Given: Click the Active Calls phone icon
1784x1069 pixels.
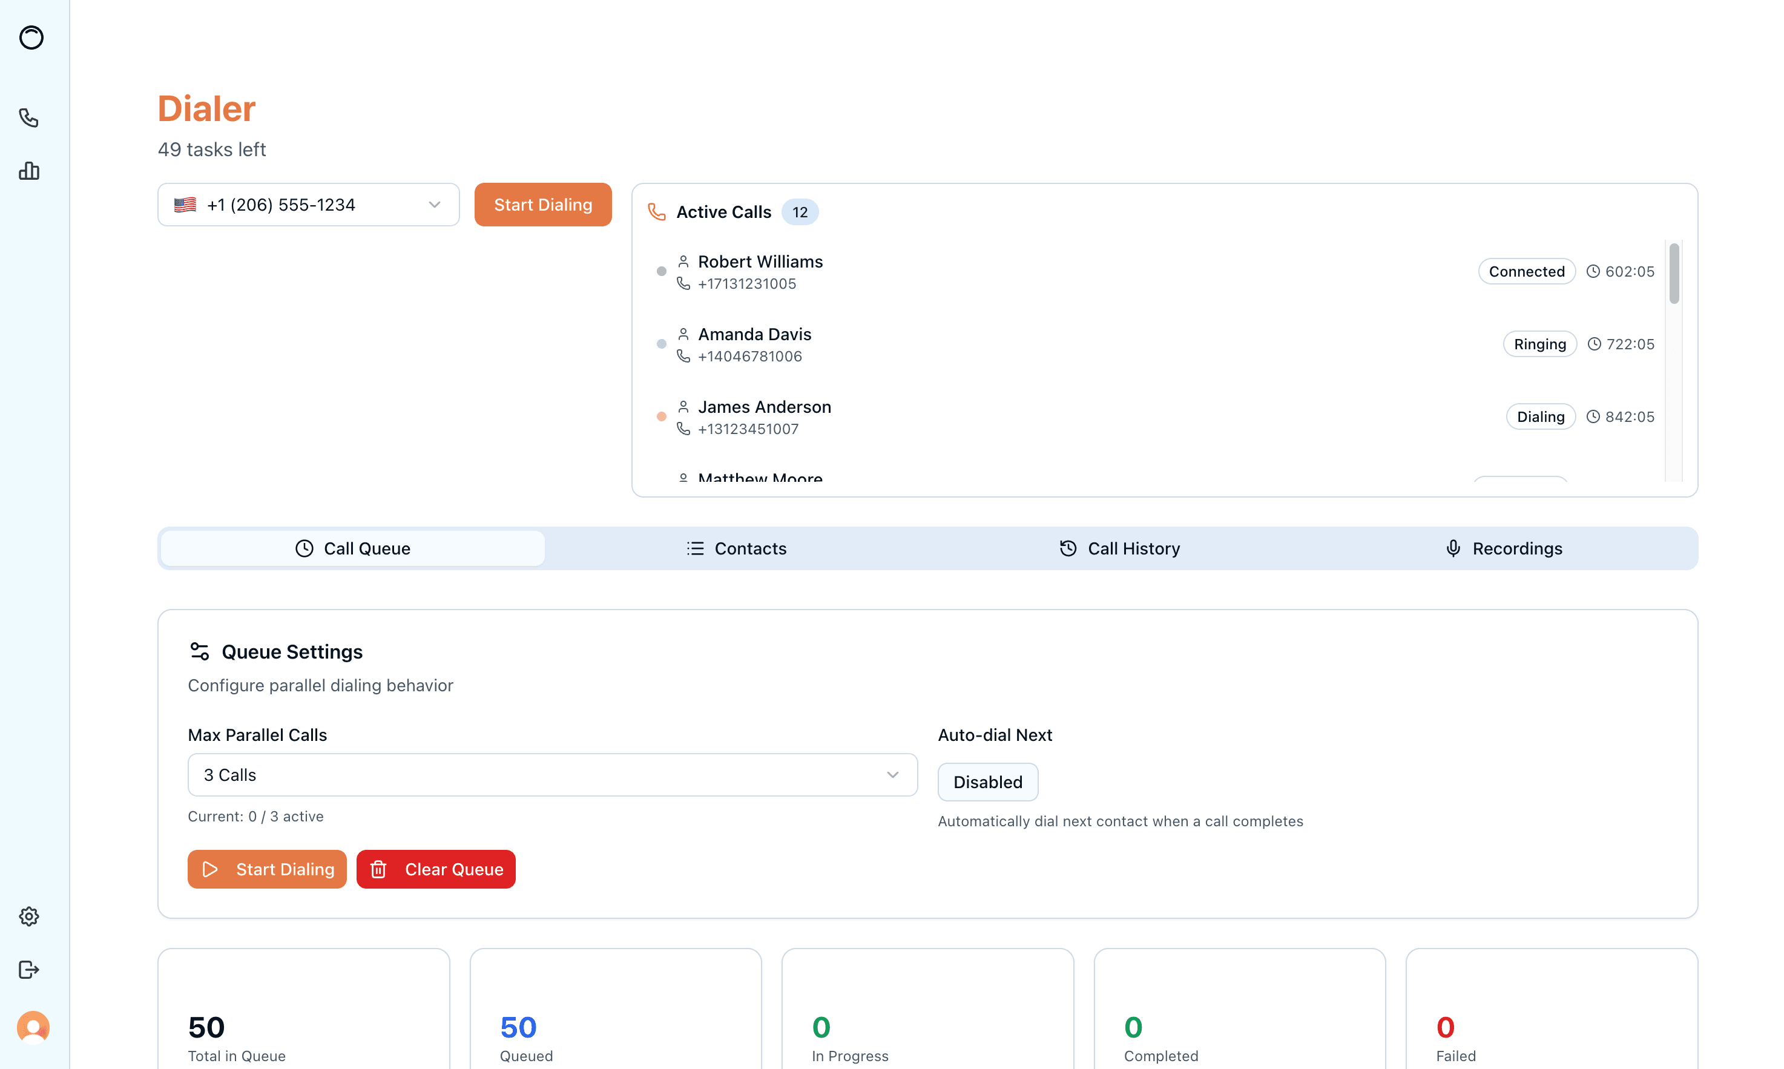Looking at the screenshot, I should (x=657, y=212).
